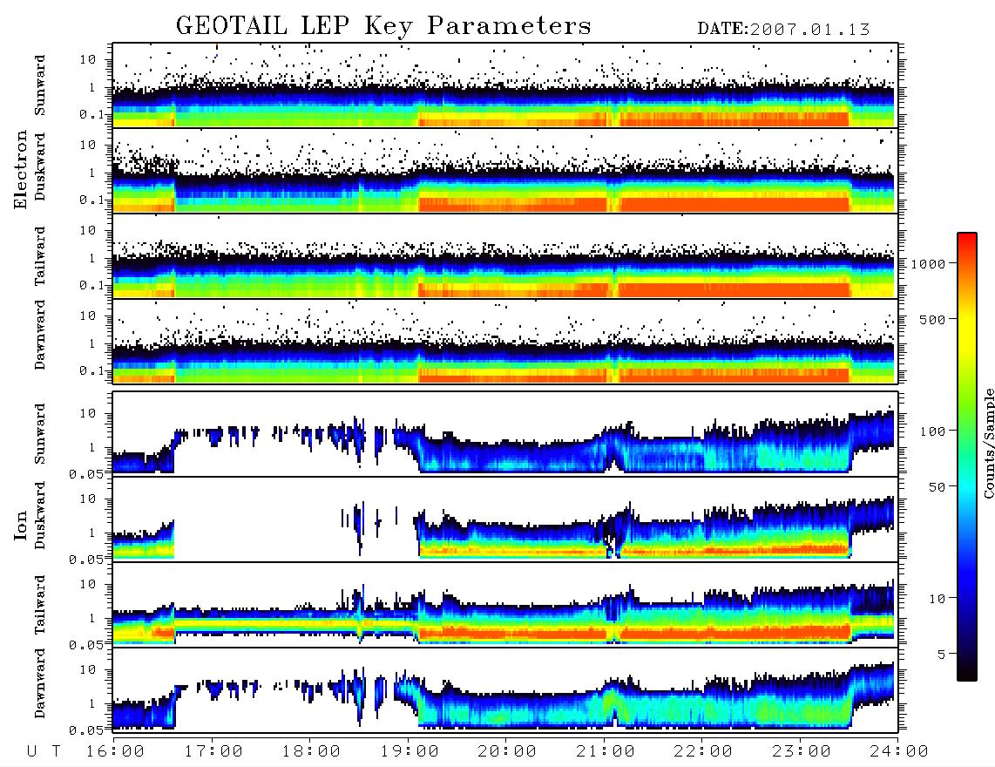Click inside the Ion Tailward spectrogram panel
The image size is (995, 767).
click(x=505, y=605)
